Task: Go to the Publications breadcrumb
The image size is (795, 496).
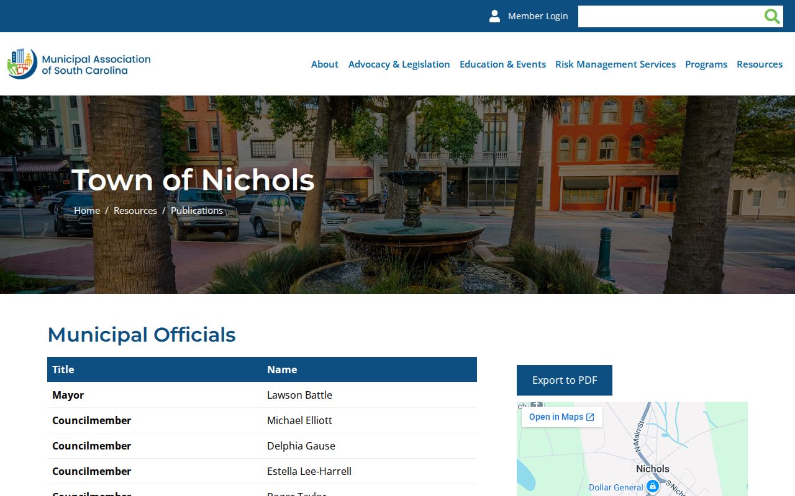Action: pos(197,210)
